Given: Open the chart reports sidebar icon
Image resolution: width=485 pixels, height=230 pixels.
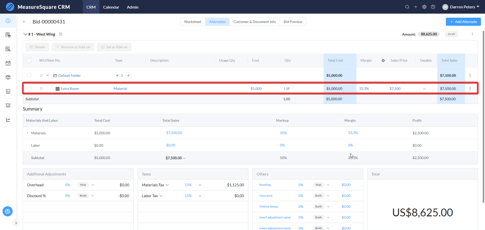Looking at the screenshot, I should [x=8, y=120].
